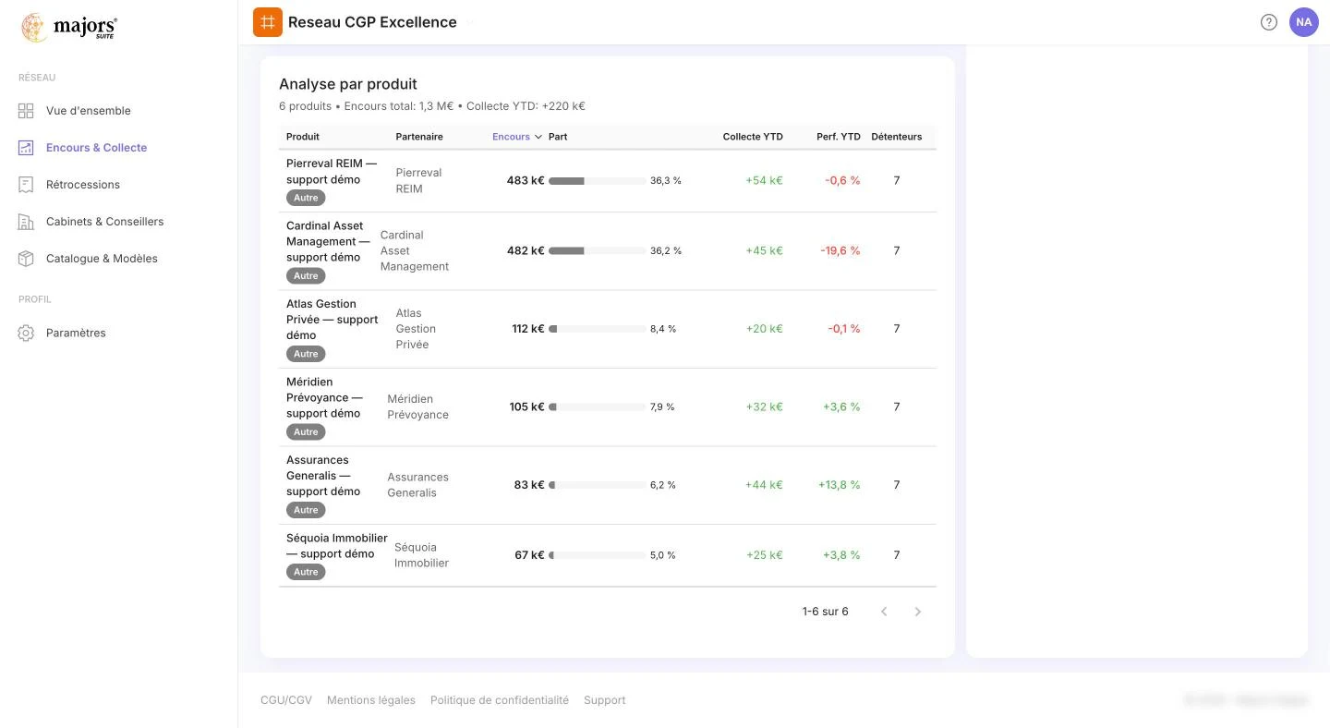Click the 1-6 sur 6 pagination text

pos(825,612)
